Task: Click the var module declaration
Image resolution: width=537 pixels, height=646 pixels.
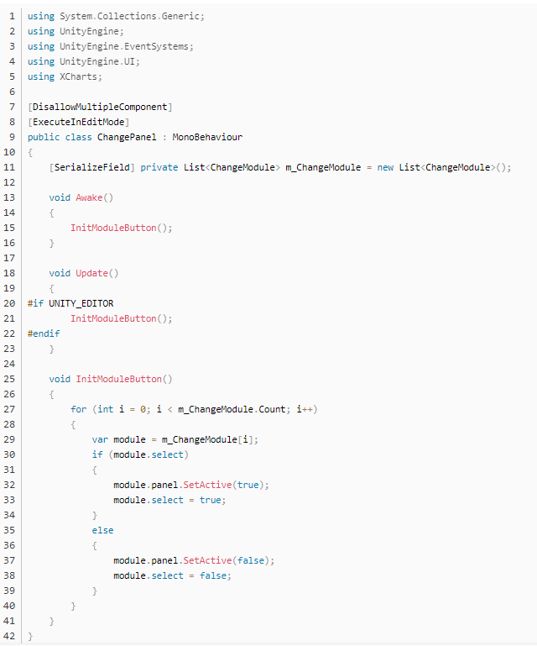Action: (113, 439)
